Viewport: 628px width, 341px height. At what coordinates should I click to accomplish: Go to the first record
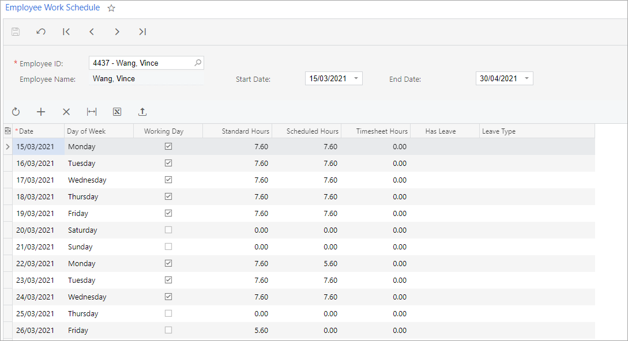click(66, 32)
